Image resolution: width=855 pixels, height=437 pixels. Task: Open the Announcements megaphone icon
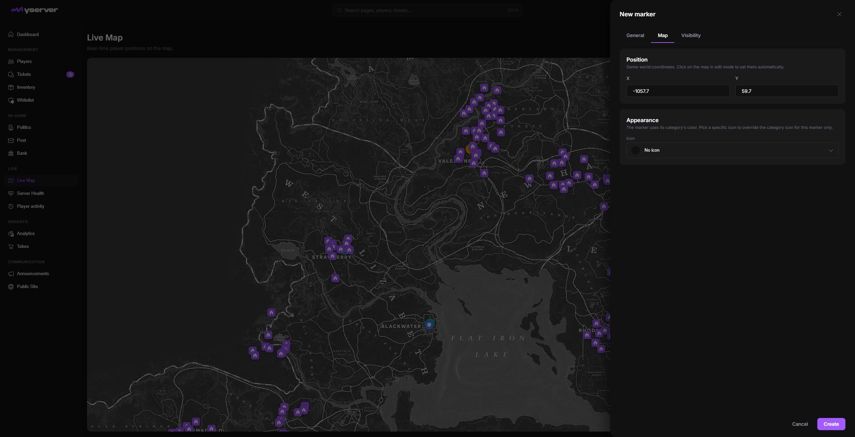click(x=11, y=273)
